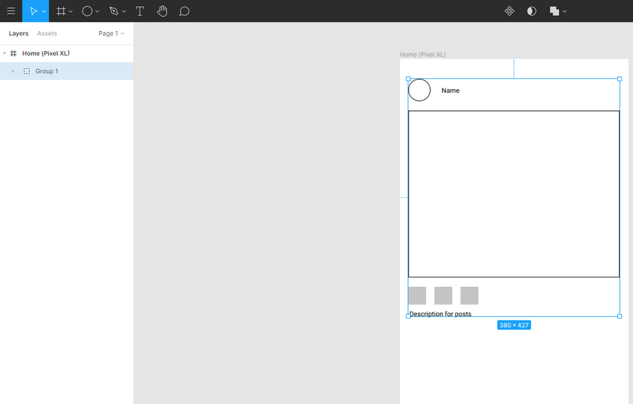Click the Home (Pixel XL) canvas frame label
The height and width of the screenshot is (404, 633).
pyautogui.click(x=422, y=55)
